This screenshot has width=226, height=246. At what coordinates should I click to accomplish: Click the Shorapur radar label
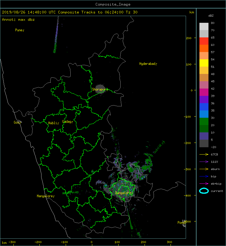click(x=100, y=89)
